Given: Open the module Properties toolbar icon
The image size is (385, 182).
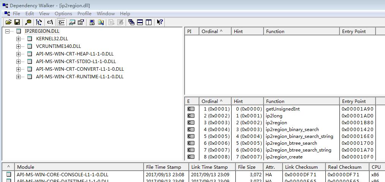Looking at the screenshot, I should coord(81,22).
